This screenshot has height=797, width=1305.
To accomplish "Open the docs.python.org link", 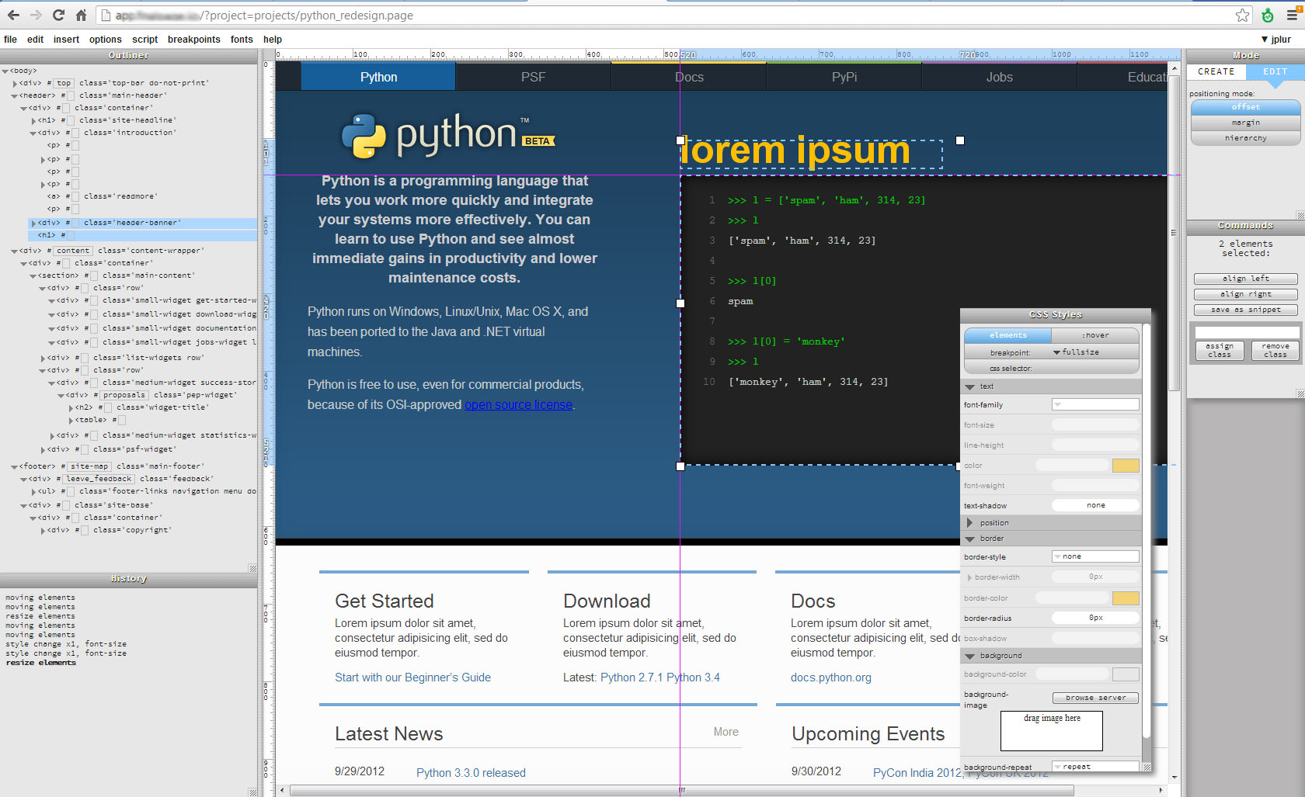I will click(x=830, y=677).
